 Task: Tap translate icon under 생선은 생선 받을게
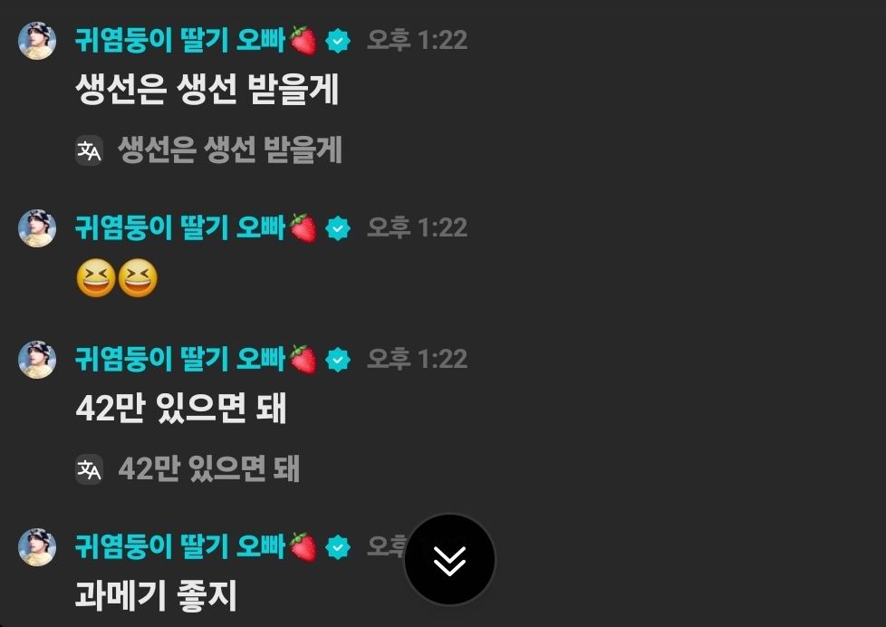click(x=90, y=150)
